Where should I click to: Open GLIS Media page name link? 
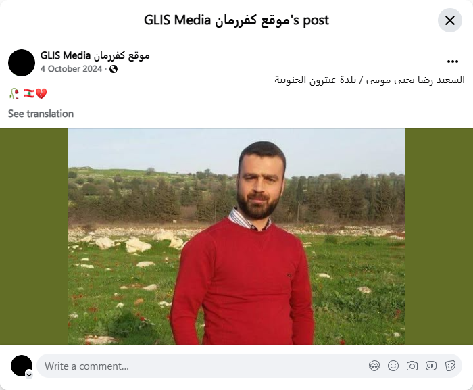pos(95,55)
